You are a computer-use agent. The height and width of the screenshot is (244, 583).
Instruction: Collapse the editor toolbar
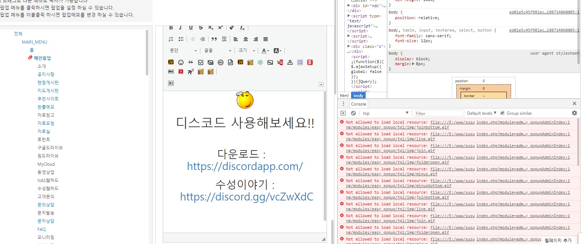tap(321, 84)
